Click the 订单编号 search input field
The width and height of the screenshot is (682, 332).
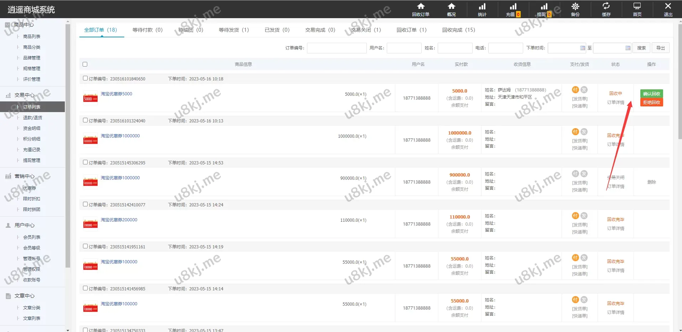(337, 48)
